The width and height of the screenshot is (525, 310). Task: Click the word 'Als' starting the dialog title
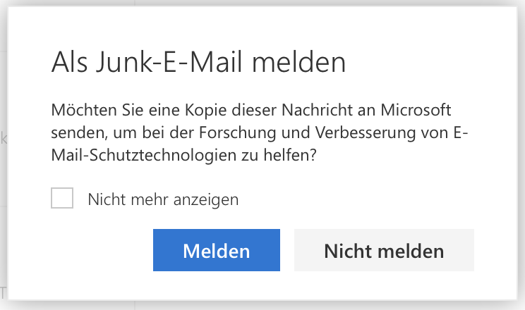pos(67,63)
